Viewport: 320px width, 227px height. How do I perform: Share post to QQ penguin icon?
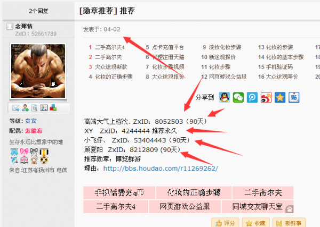225,97
